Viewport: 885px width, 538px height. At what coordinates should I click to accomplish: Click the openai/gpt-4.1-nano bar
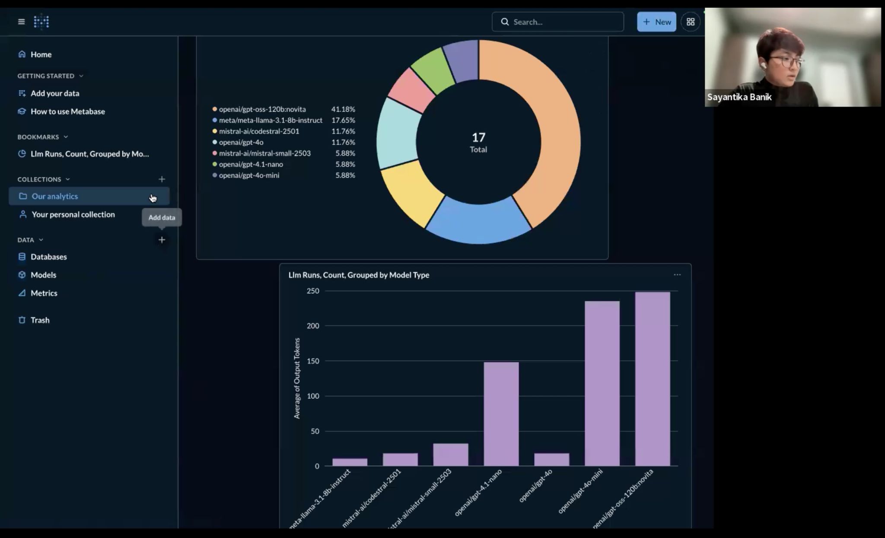(x=501, y=414)
